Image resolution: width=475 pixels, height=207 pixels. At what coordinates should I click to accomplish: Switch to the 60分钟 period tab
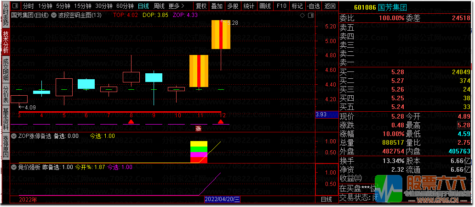point(125,6)
